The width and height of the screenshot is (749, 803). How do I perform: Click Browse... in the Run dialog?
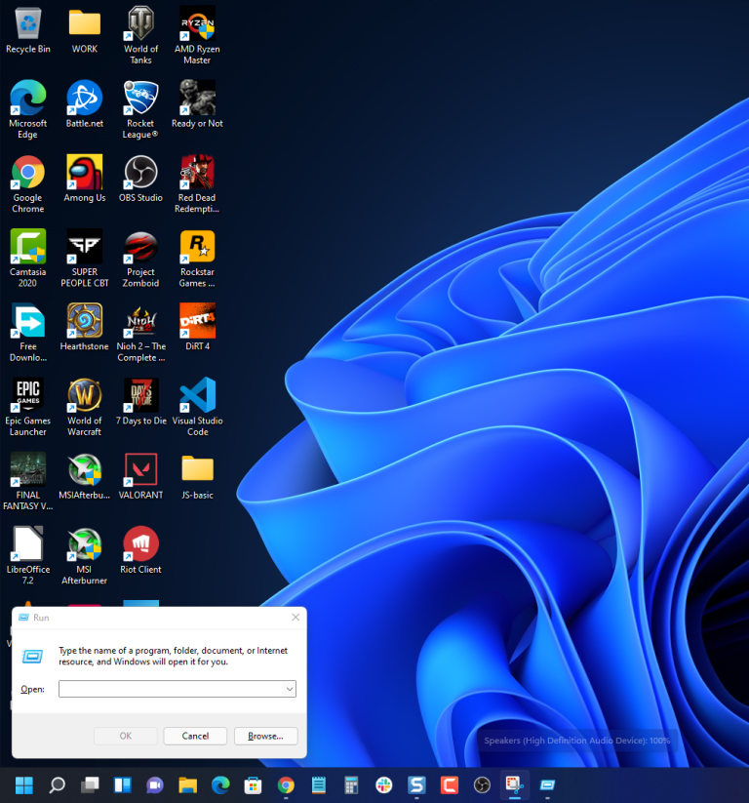click(x=265, y=736)
